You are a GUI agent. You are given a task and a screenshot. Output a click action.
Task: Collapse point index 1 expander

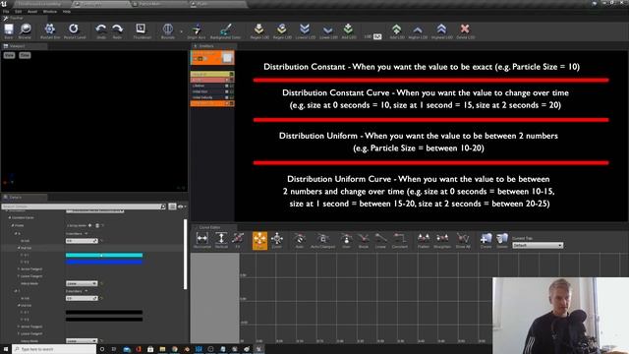coord(16,291)
